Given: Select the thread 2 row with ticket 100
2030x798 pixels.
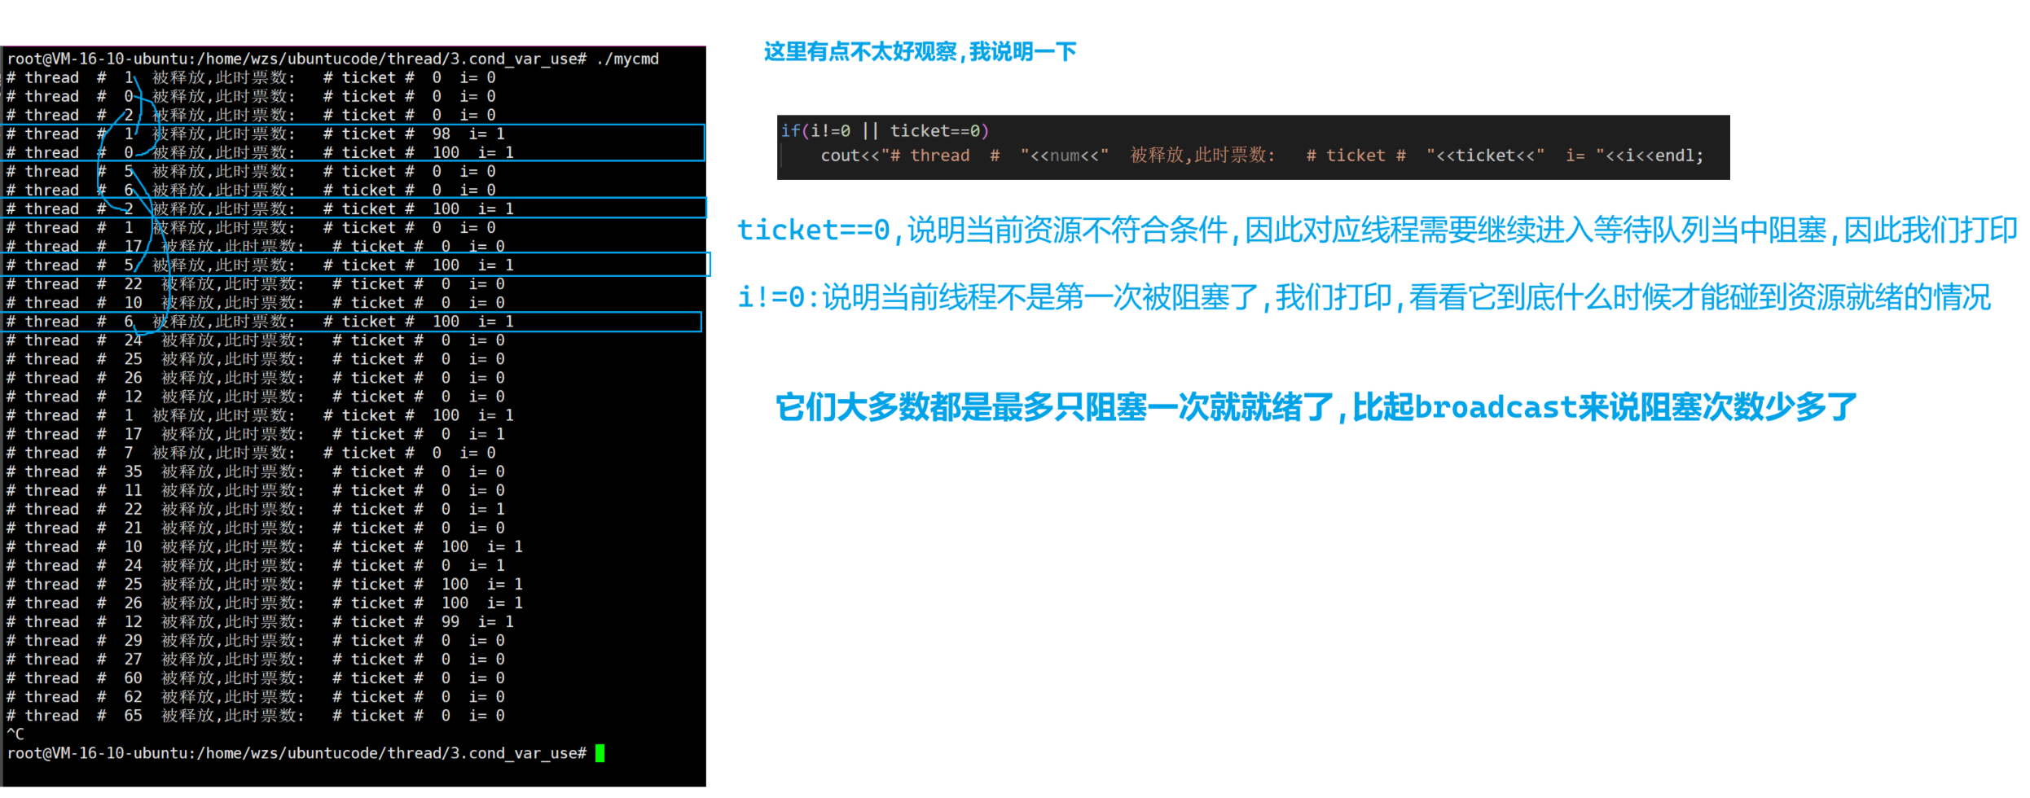Looking at the screenshot, I should [x=261, y=209].
